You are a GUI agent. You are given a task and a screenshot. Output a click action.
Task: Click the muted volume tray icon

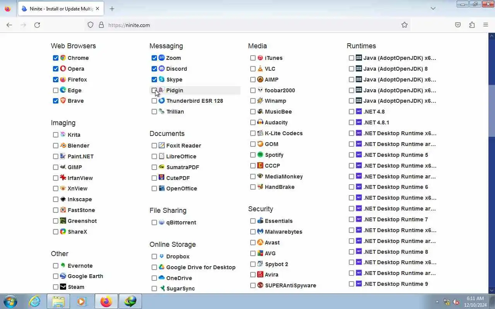pyautogui.click(x=456, y=302)
